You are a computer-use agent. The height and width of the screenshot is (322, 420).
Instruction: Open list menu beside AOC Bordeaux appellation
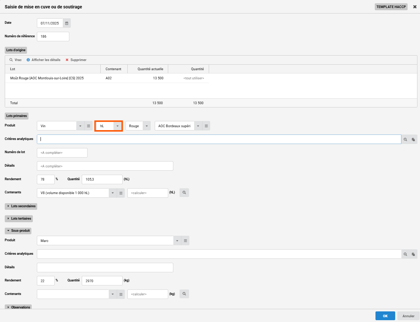(x=206, y=126)
